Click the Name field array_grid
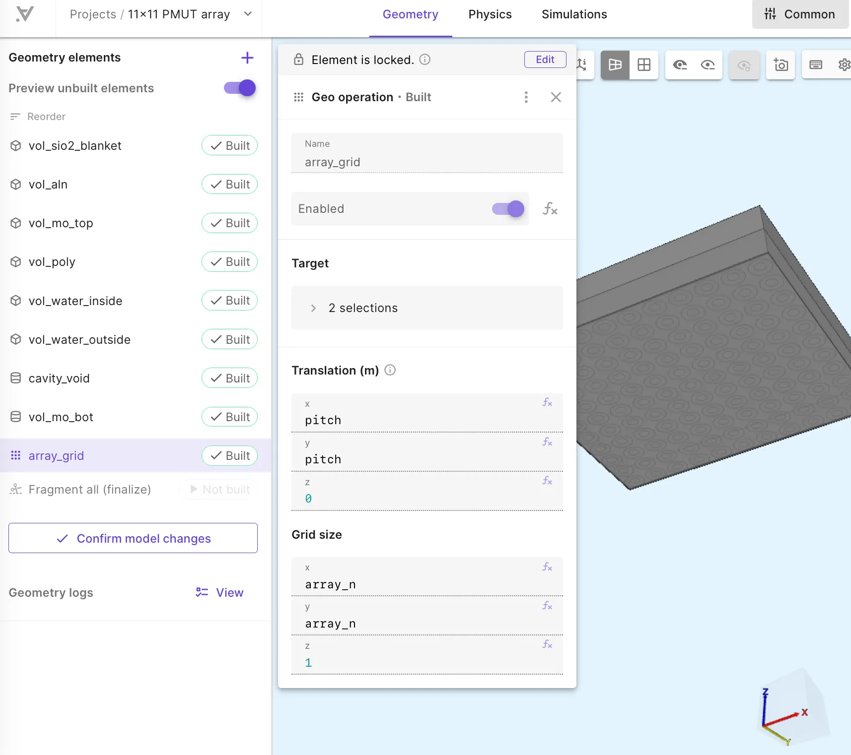This screenshot has height=755, width=851. point(427,153)
